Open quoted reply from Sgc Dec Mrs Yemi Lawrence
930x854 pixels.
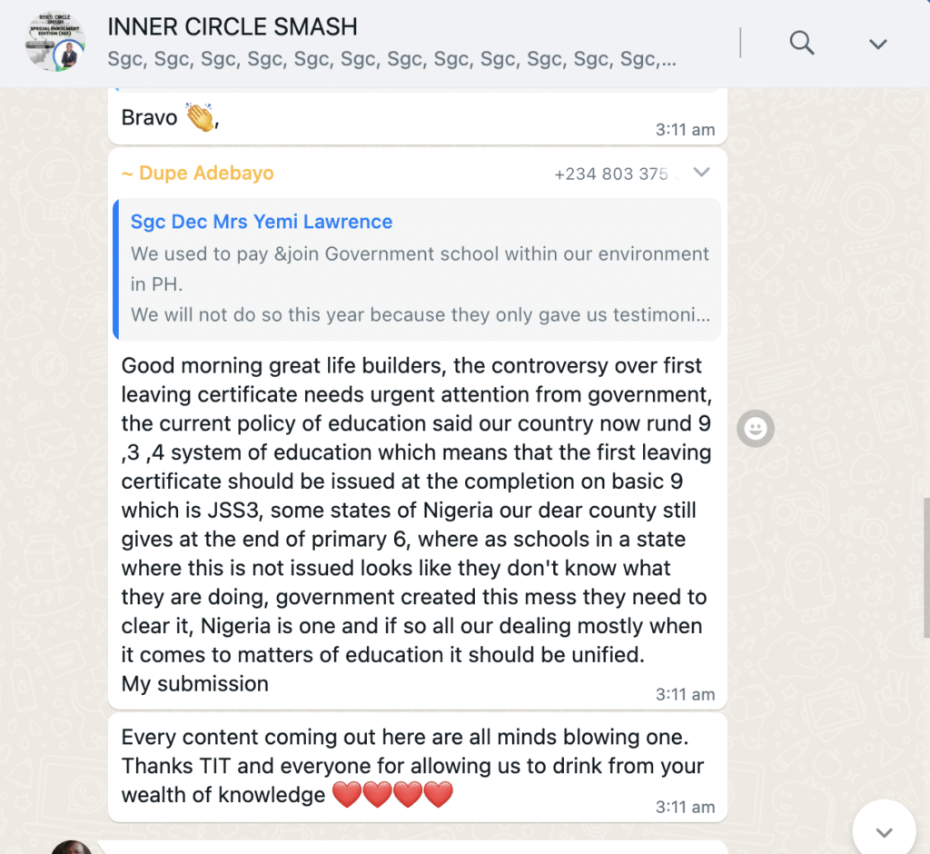[417, 269]
